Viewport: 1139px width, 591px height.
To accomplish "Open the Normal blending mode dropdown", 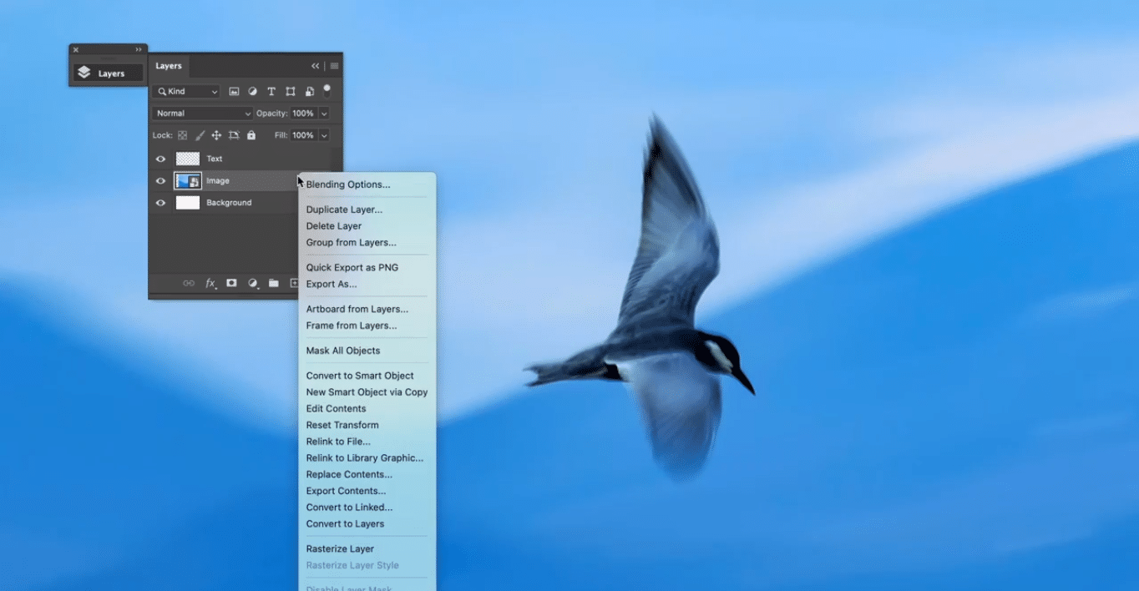I will click(x=203, y=114).
